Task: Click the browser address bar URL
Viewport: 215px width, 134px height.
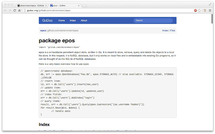Action: click(x=49, y=10)
